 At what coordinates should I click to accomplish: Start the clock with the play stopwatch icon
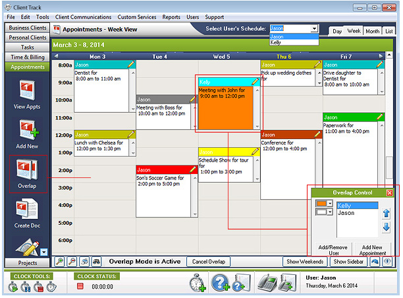[13, 287]
